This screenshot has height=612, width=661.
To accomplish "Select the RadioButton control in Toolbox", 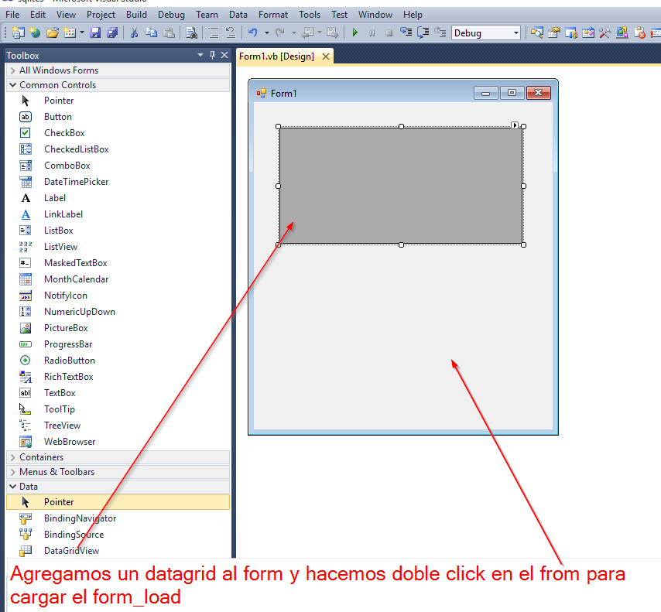I will click(x=118, y=361).
